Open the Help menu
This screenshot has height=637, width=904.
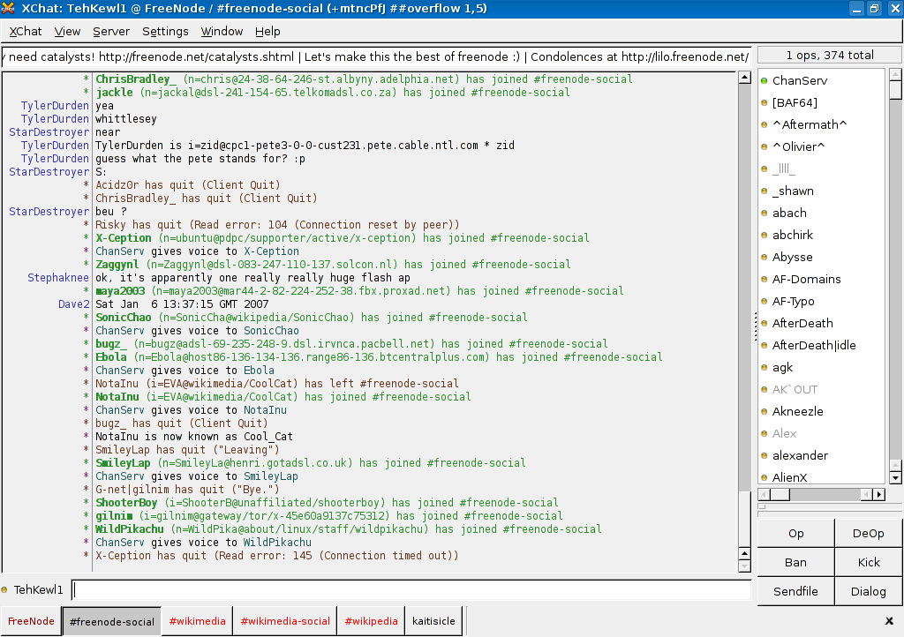click(x=267, y=31)
